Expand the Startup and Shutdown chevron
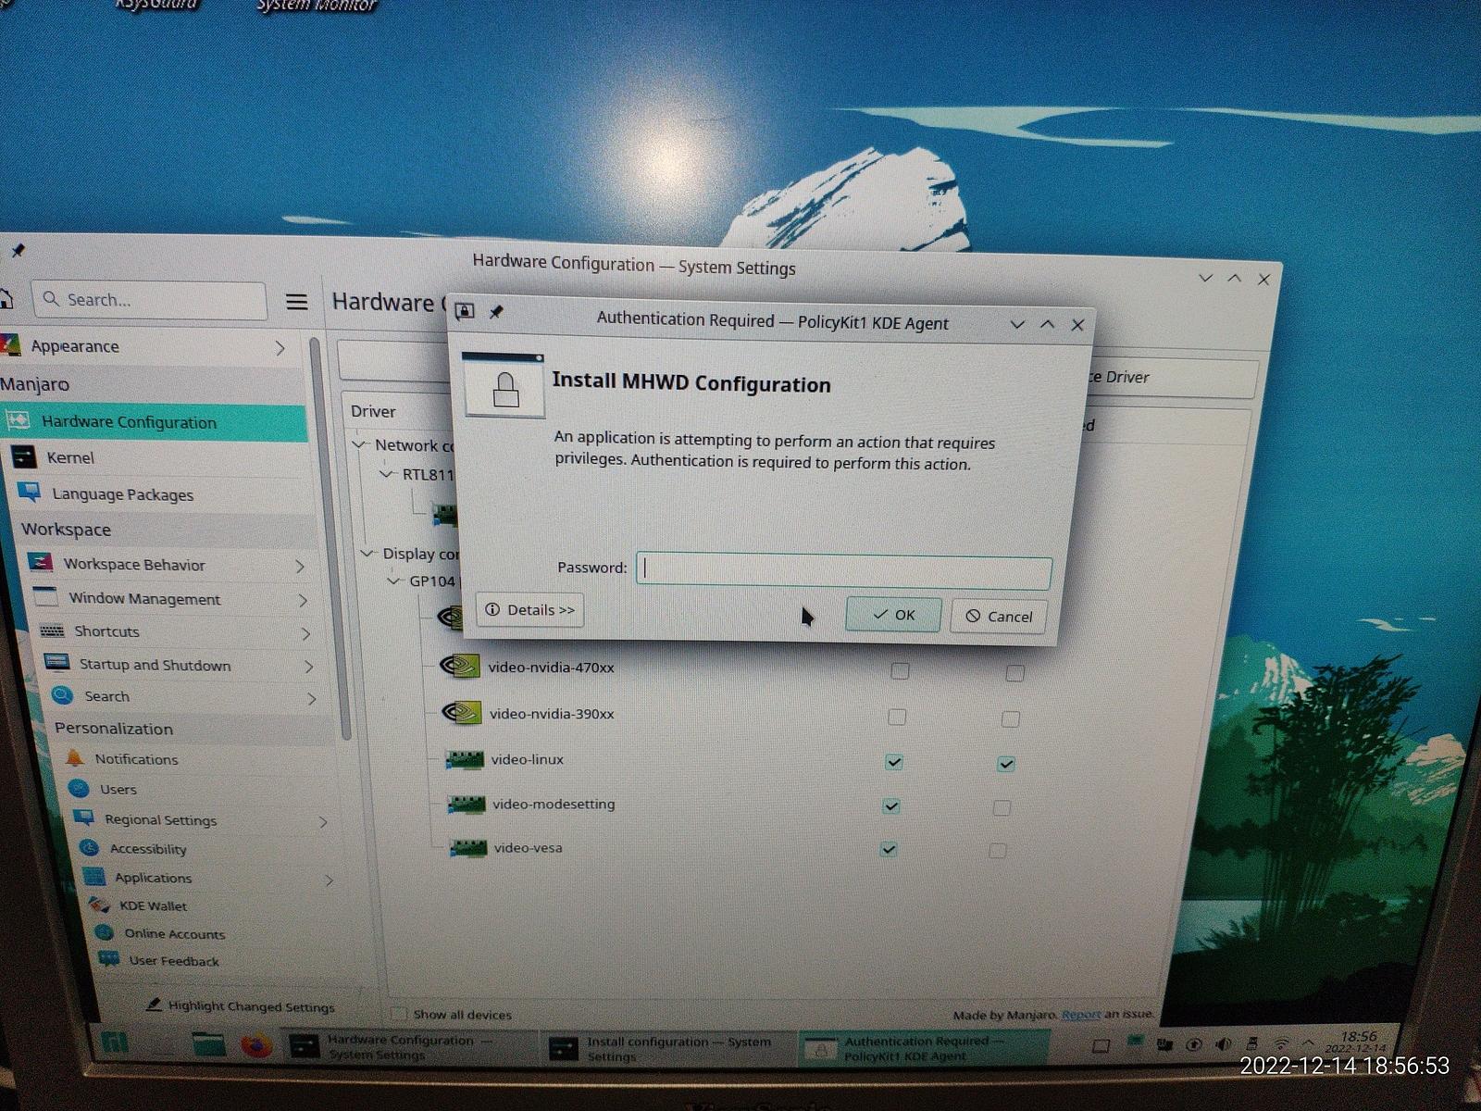 (308, 667)
